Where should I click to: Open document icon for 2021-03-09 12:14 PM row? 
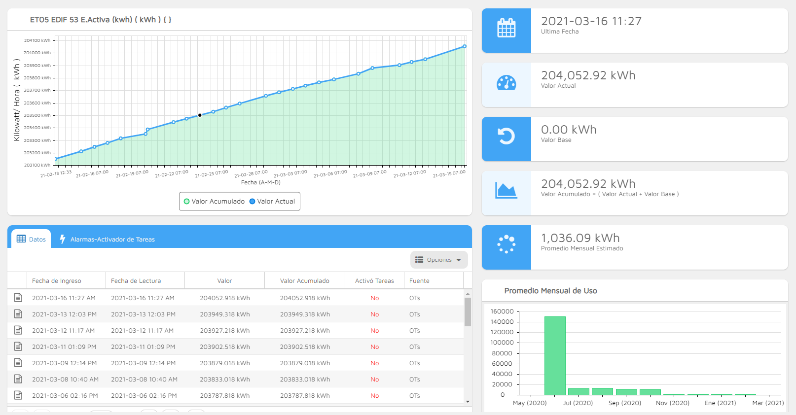point(18,363)
